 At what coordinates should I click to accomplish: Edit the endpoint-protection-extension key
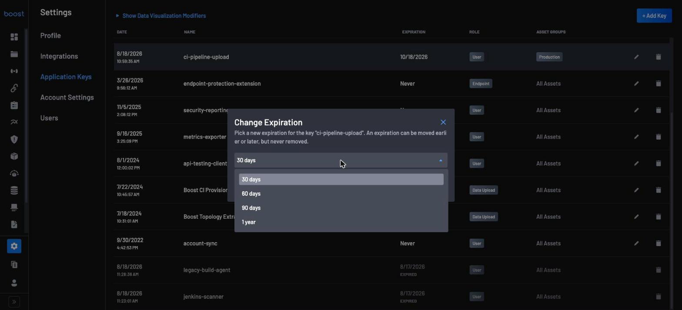(636, 83)
